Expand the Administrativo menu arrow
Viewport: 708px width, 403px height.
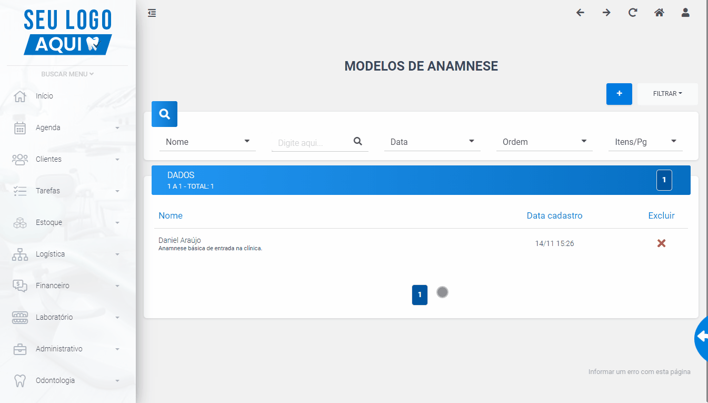pos(117,349)
